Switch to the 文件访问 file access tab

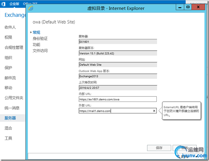pyautogui.click(x=40, y=51)
